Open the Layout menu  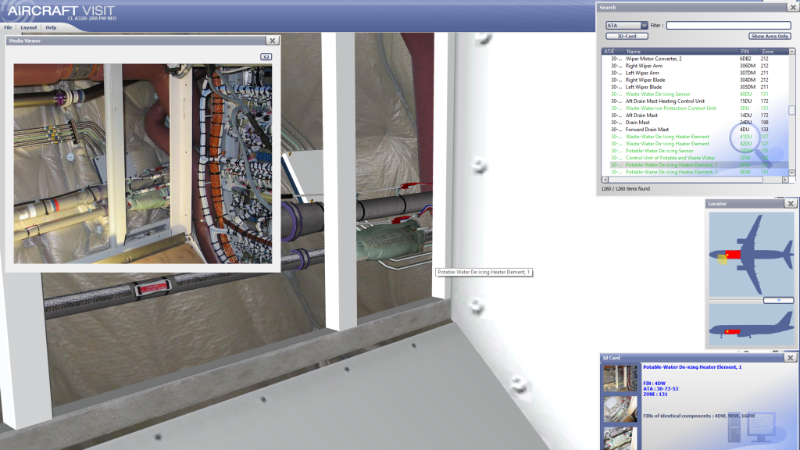pos(29,27)
